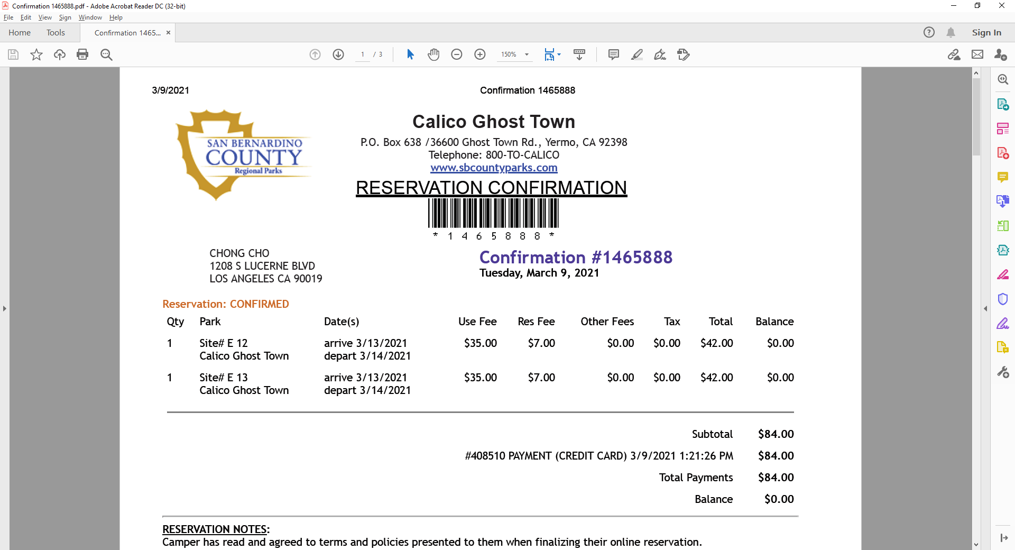
Task: Add this file to starred
Action: tap(36, 54)
